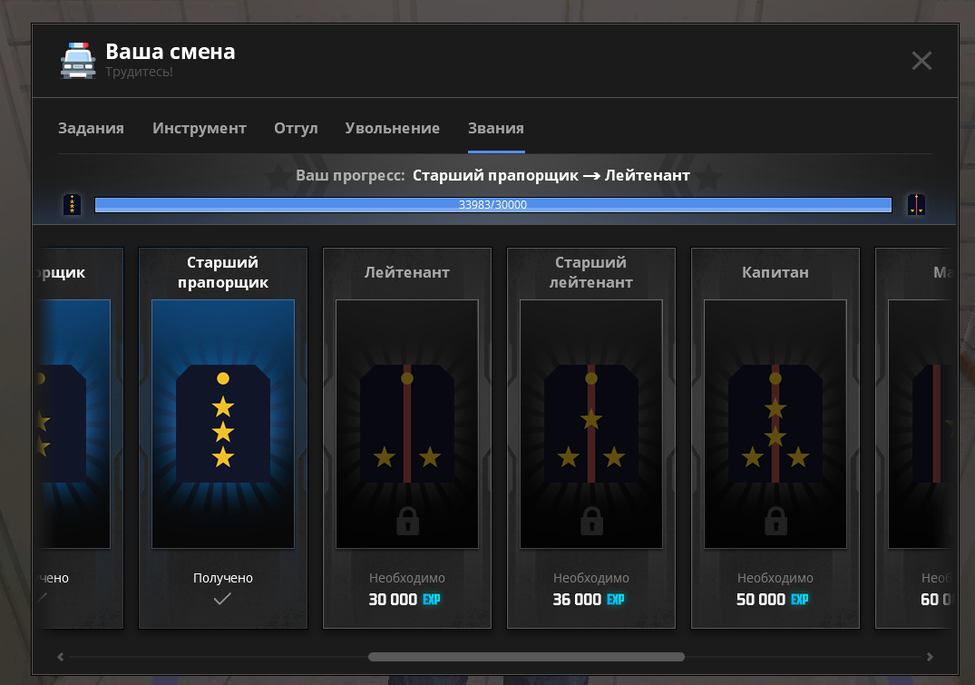
Task: Click the Получено label on Старший прапорщик card
Action: pos(223,578)
